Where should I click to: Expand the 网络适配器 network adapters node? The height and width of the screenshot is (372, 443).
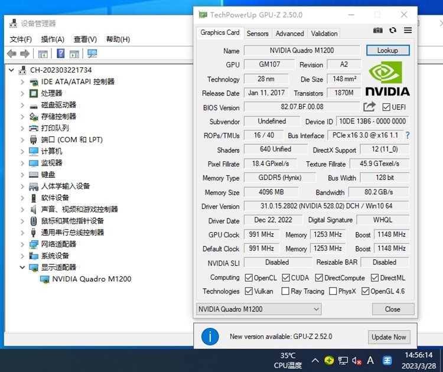22,244
